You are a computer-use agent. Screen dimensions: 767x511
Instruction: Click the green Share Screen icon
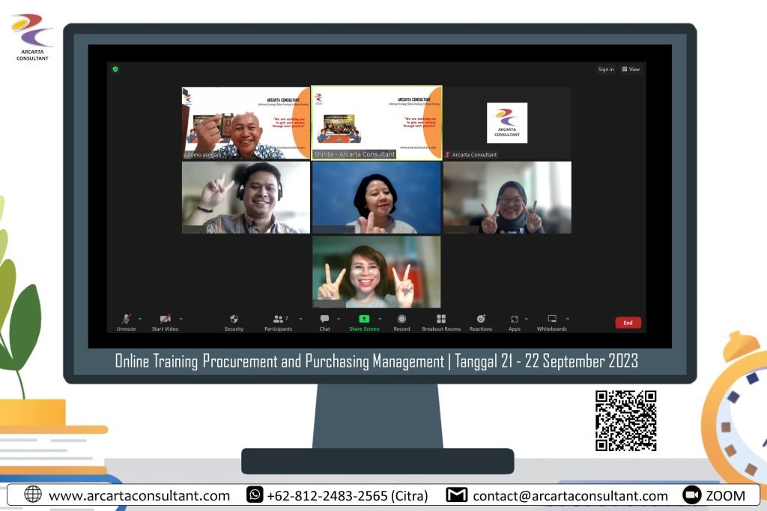tap(363, 319)
